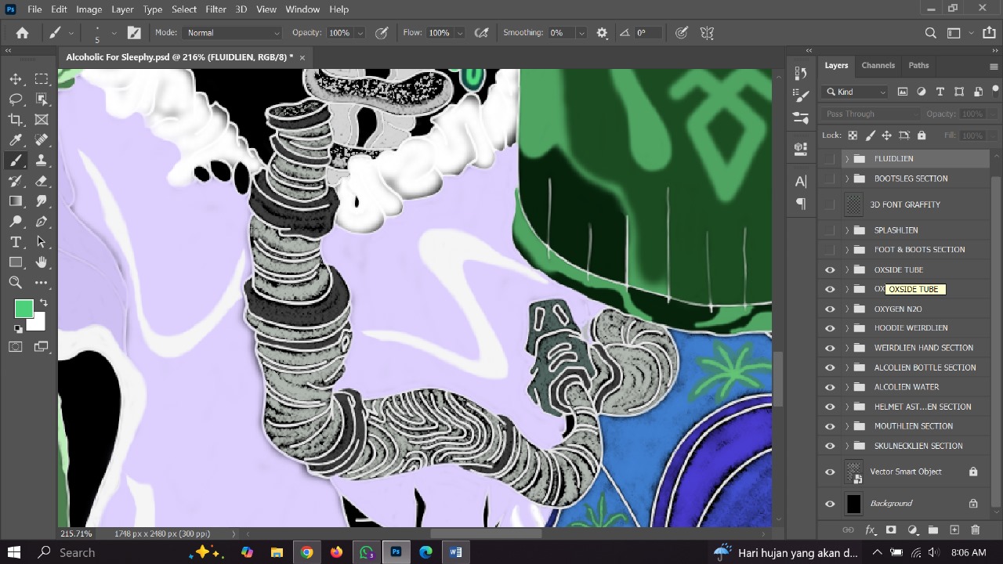Hide the OXYGEN N2O layer
The height and width of the screenshot is (564, 1003).
(x=830, y=309)
